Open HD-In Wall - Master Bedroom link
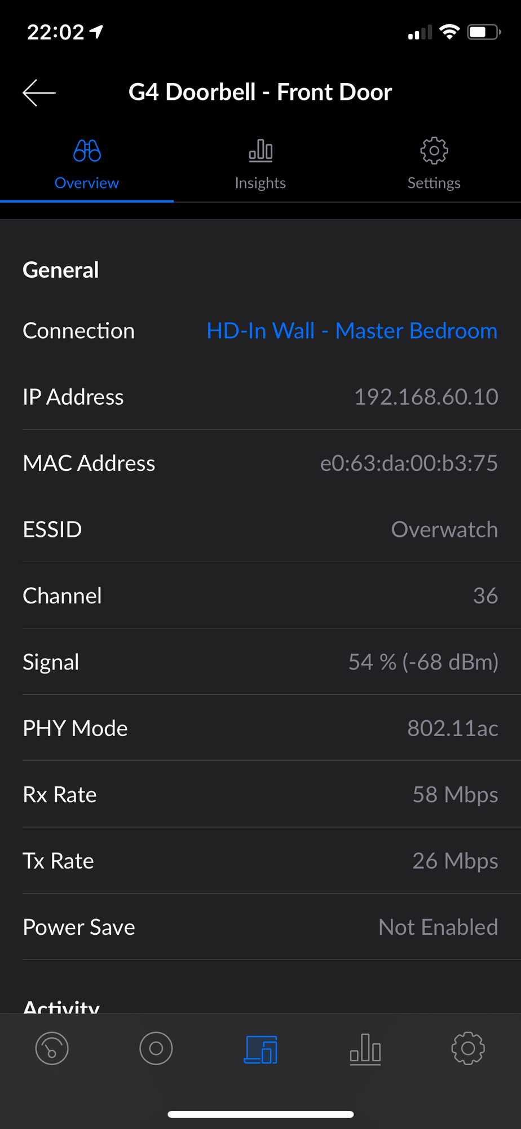The image size is (521, 1129). pyautogui.click(x=352, y=331)
